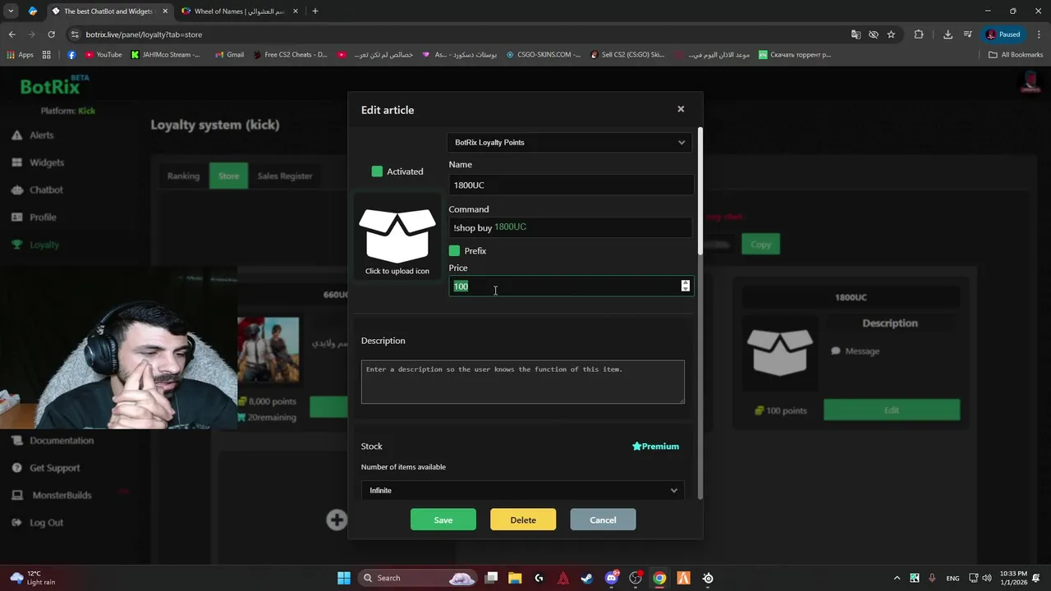Image resolution: width=1051 pixels, height=591 pixels.
Task: Click the Premium star badge
Action: [x=655, y=447]
